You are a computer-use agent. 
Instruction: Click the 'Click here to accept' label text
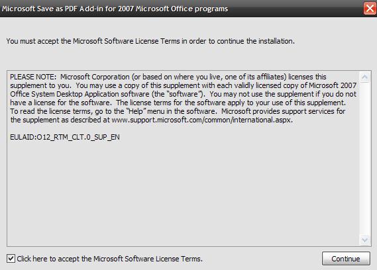coord(109,259)
